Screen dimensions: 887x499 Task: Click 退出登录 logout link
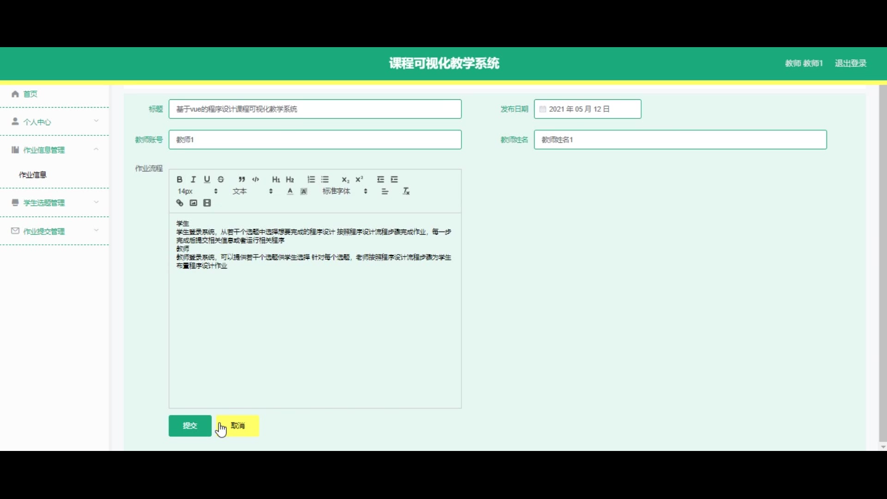[850, 63]
